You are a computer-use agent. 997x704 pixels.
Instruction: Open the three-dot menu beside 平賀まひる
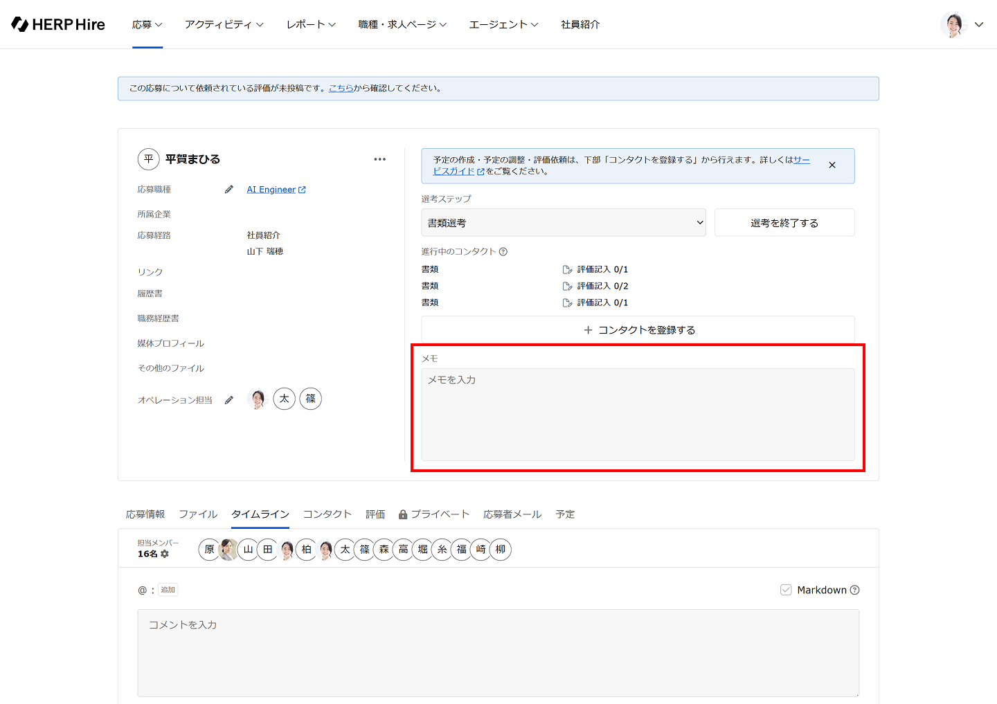click(379, 159)
